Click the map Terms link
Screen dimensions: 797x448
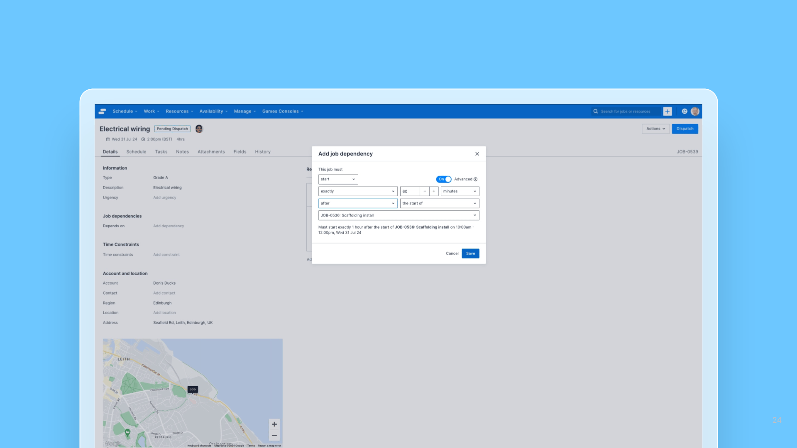coord(251,446)
